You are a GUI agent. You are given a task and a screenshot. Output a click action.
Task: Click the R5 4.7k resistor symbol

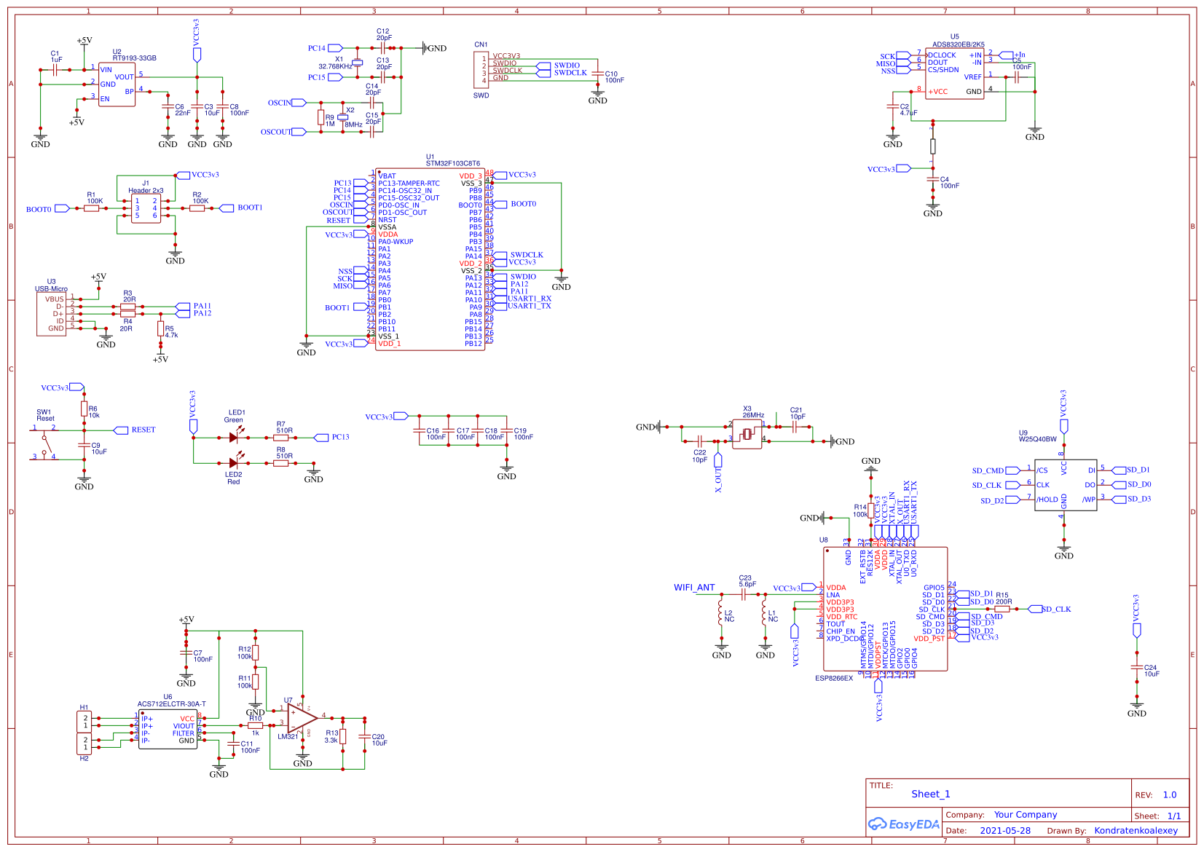point(160,328)
